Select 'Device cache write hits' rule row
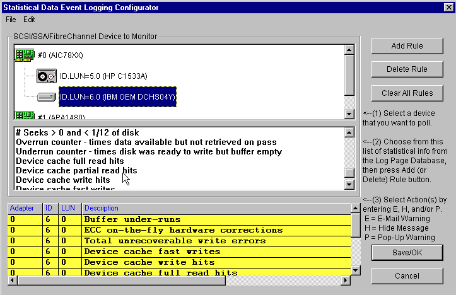456x295 pixels. [179, 262]
